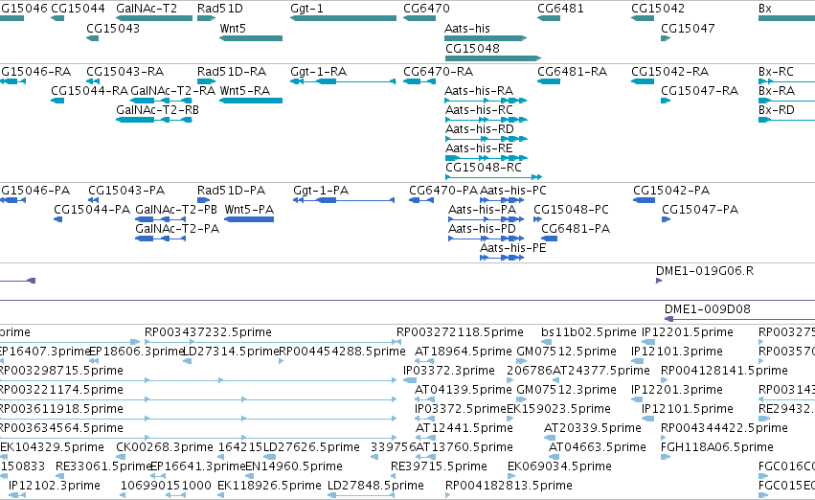
Task: Select the Bx gene label
Action: pyautogui.click(x=764, y=9)
